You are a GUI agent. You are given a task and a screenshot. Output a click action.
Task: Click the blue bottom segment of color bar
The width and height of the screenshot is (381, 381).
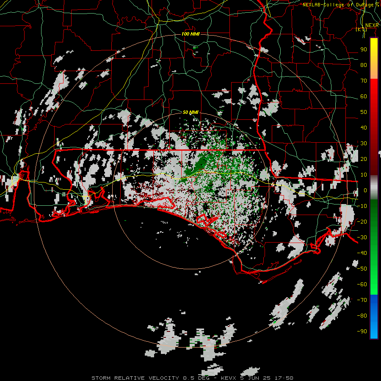click(x=374, y=317)
